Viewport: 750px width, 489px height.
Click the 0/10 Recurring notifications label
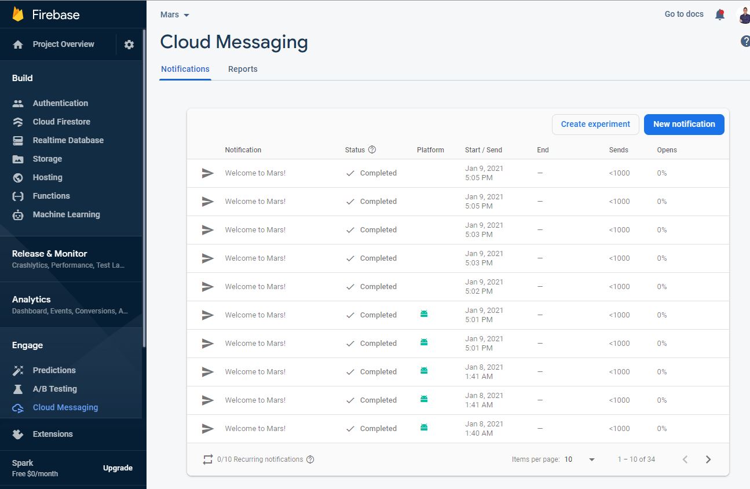(260, 459)
